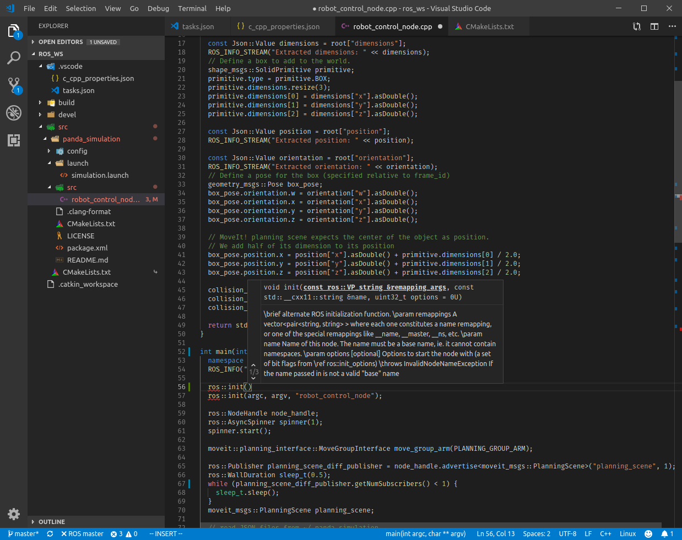This screenshot has height=540, width=682.
Task: Click the main(int argc, char ** argv) status text
Action: (x=425, y=534)
